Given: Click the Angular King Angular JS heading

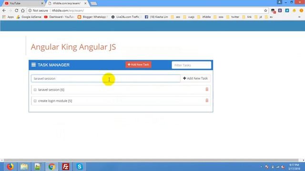Looking at the screenshot, I should click(x=73, y=47).
